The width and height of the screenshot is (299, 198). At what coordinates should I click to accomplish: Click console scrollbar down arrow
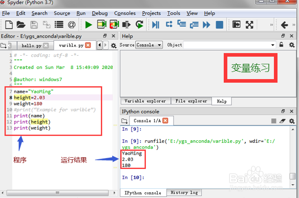click(x=293, y=185)
